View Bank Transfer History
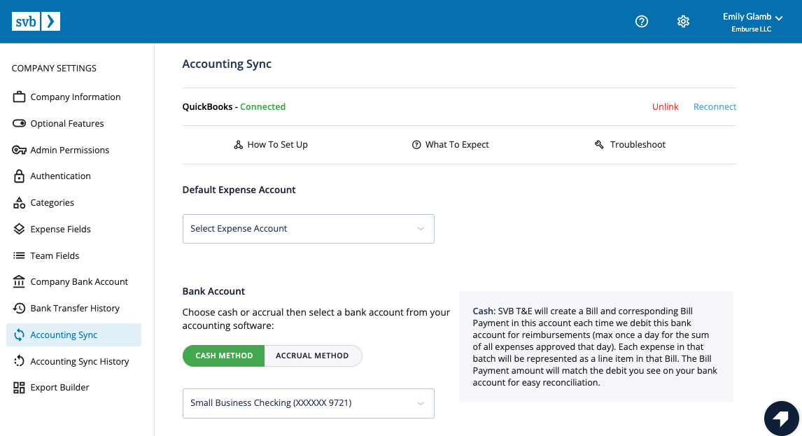This screenshot has width=802, height=436. (x=75, y=308)
